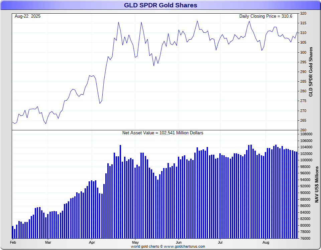Click the NAV US$ Millions vertical axis title
Image resolution: width=321 pixels, height=250 pixels.
317,184
